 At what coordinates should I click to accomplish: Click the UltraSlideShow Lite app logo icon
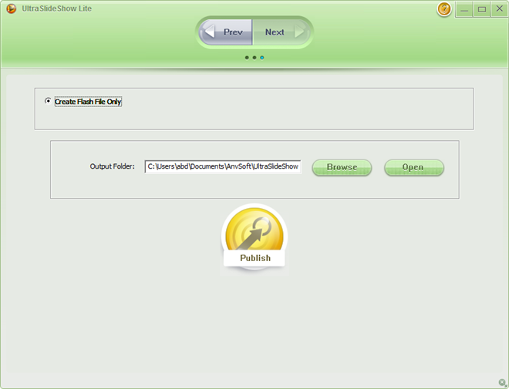click(x=12, y=8)
